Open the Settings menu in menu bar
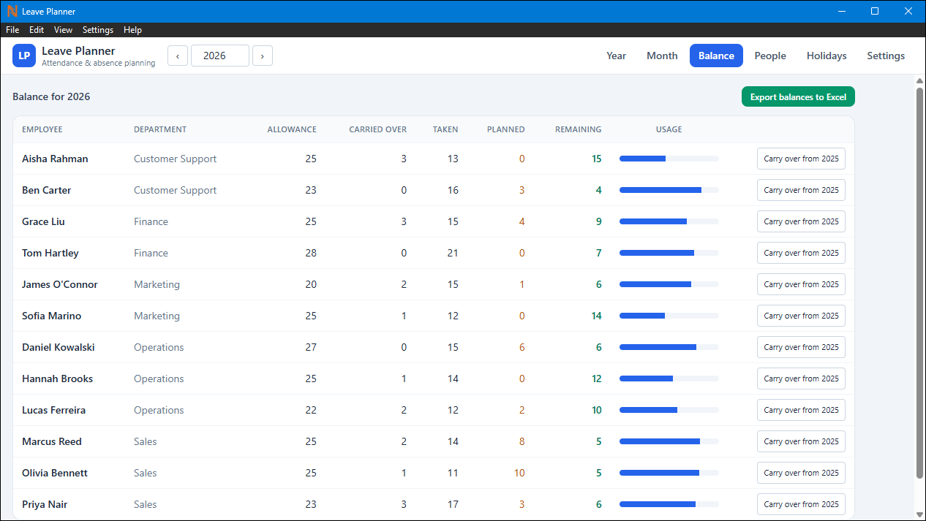 click(x=98, y=30)
